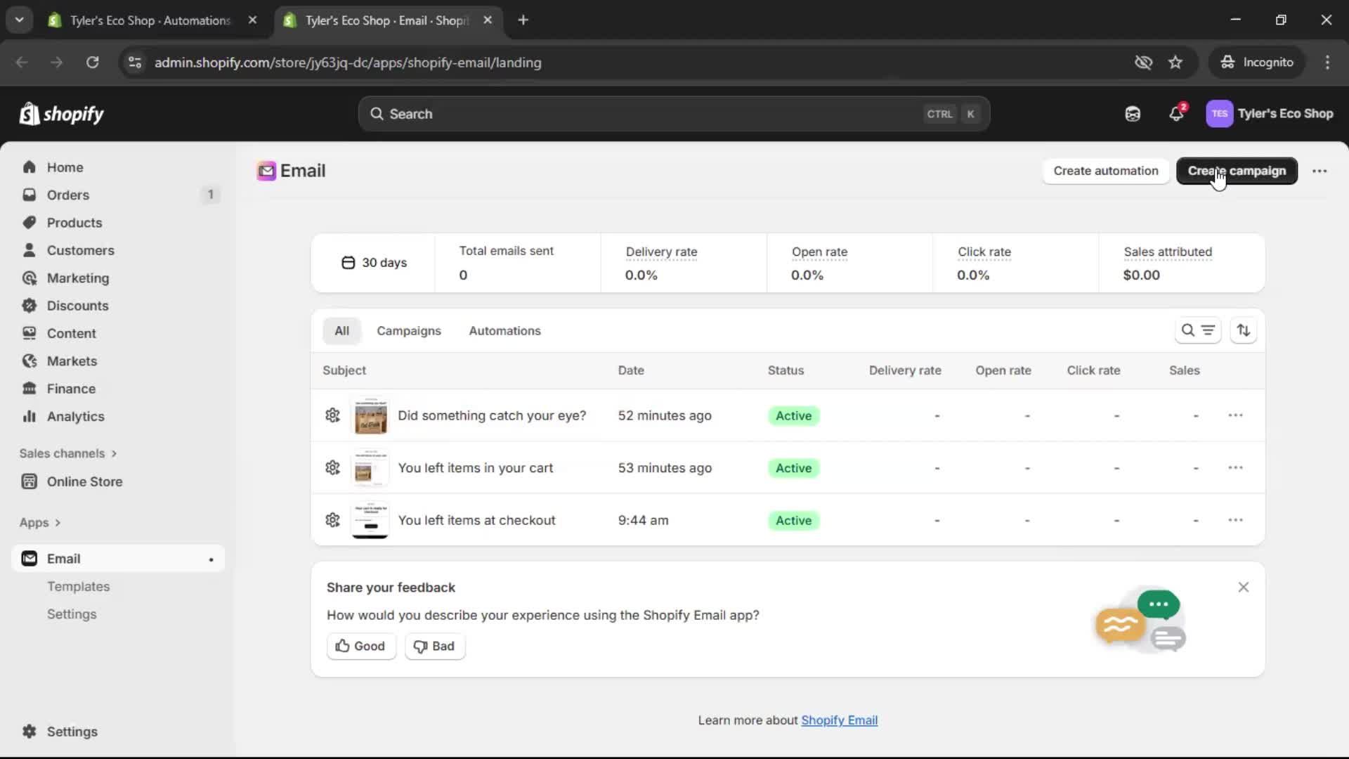Switch to the Automations tab

pos(505,330)
